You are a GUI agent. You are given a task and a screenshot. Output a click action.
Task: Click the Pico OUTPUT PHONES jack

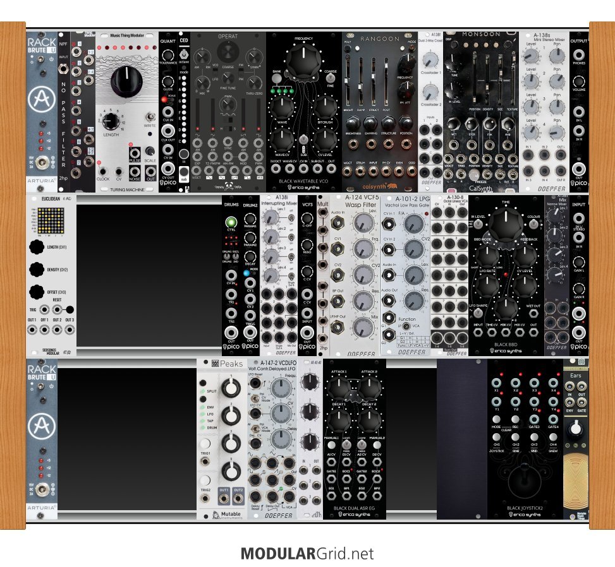pos(579,55)
